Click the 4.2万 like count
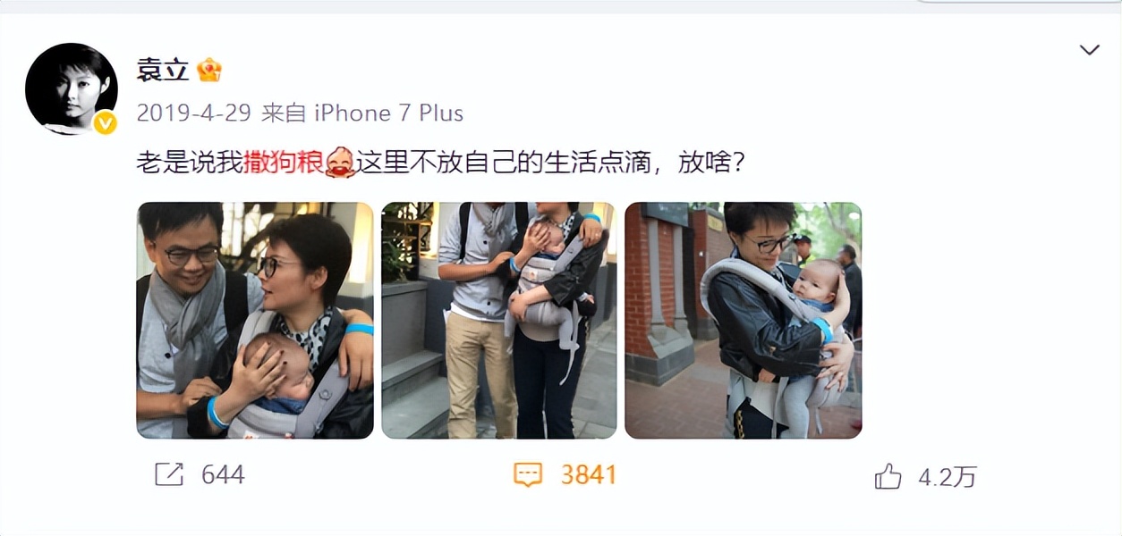1122x536 pixels. (947, 476)
